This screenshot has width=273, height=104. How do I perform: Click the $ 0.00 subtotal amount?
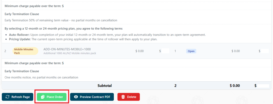[235, 86]
